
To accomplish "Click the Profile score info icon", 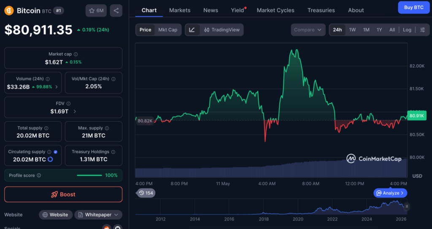I will (x=39, y=175).
